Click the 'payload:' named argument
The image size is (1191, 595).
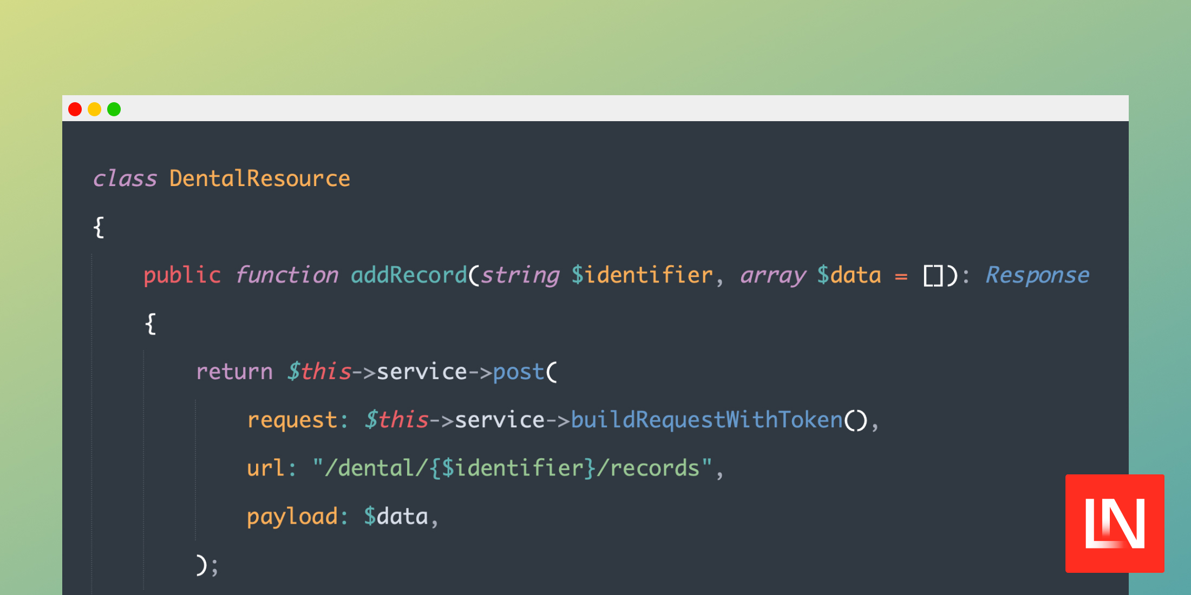[298, 517]
